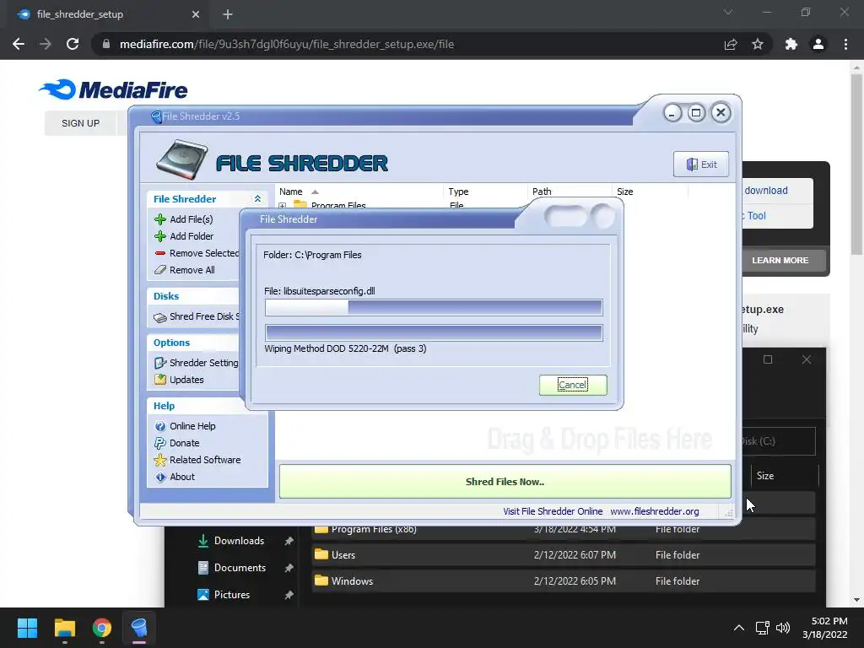This screenshot has width=864, height=648.
Task: Bookmark this page with the star
Action: (x=758, y=44)
